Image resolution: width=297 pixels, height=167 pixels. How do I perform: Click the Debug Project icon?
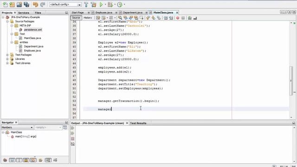click(110, 4)
